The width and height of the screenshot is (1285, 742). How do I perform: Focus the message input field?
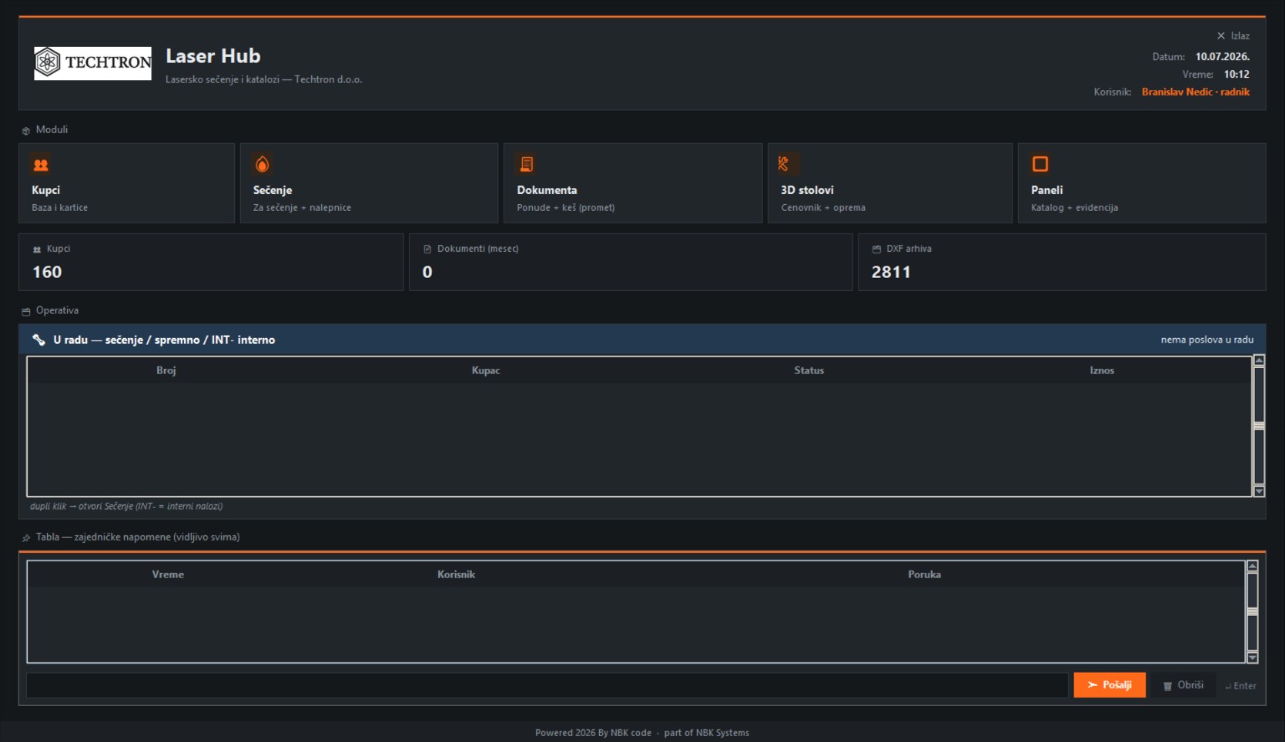coord(547,685)
